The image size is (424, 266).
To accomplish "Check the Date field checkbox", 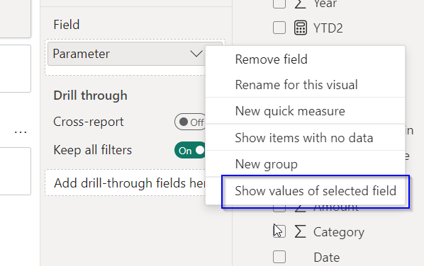I will pos(279,257).
